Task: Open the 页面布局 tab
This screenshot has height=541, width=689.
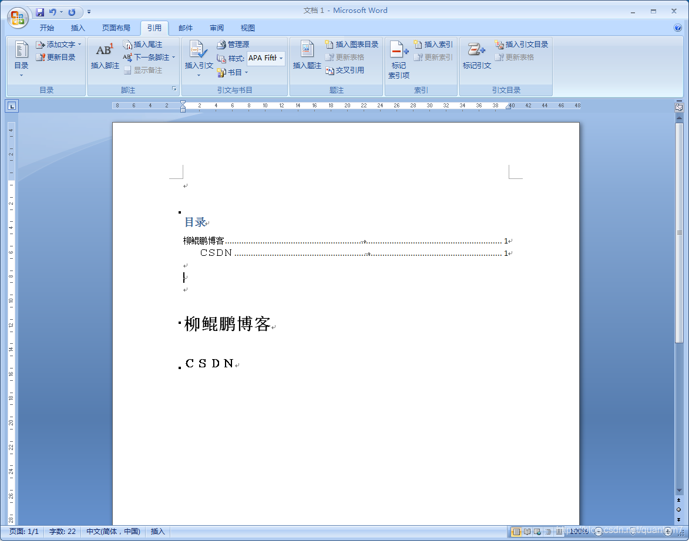Action: point(116,28)
